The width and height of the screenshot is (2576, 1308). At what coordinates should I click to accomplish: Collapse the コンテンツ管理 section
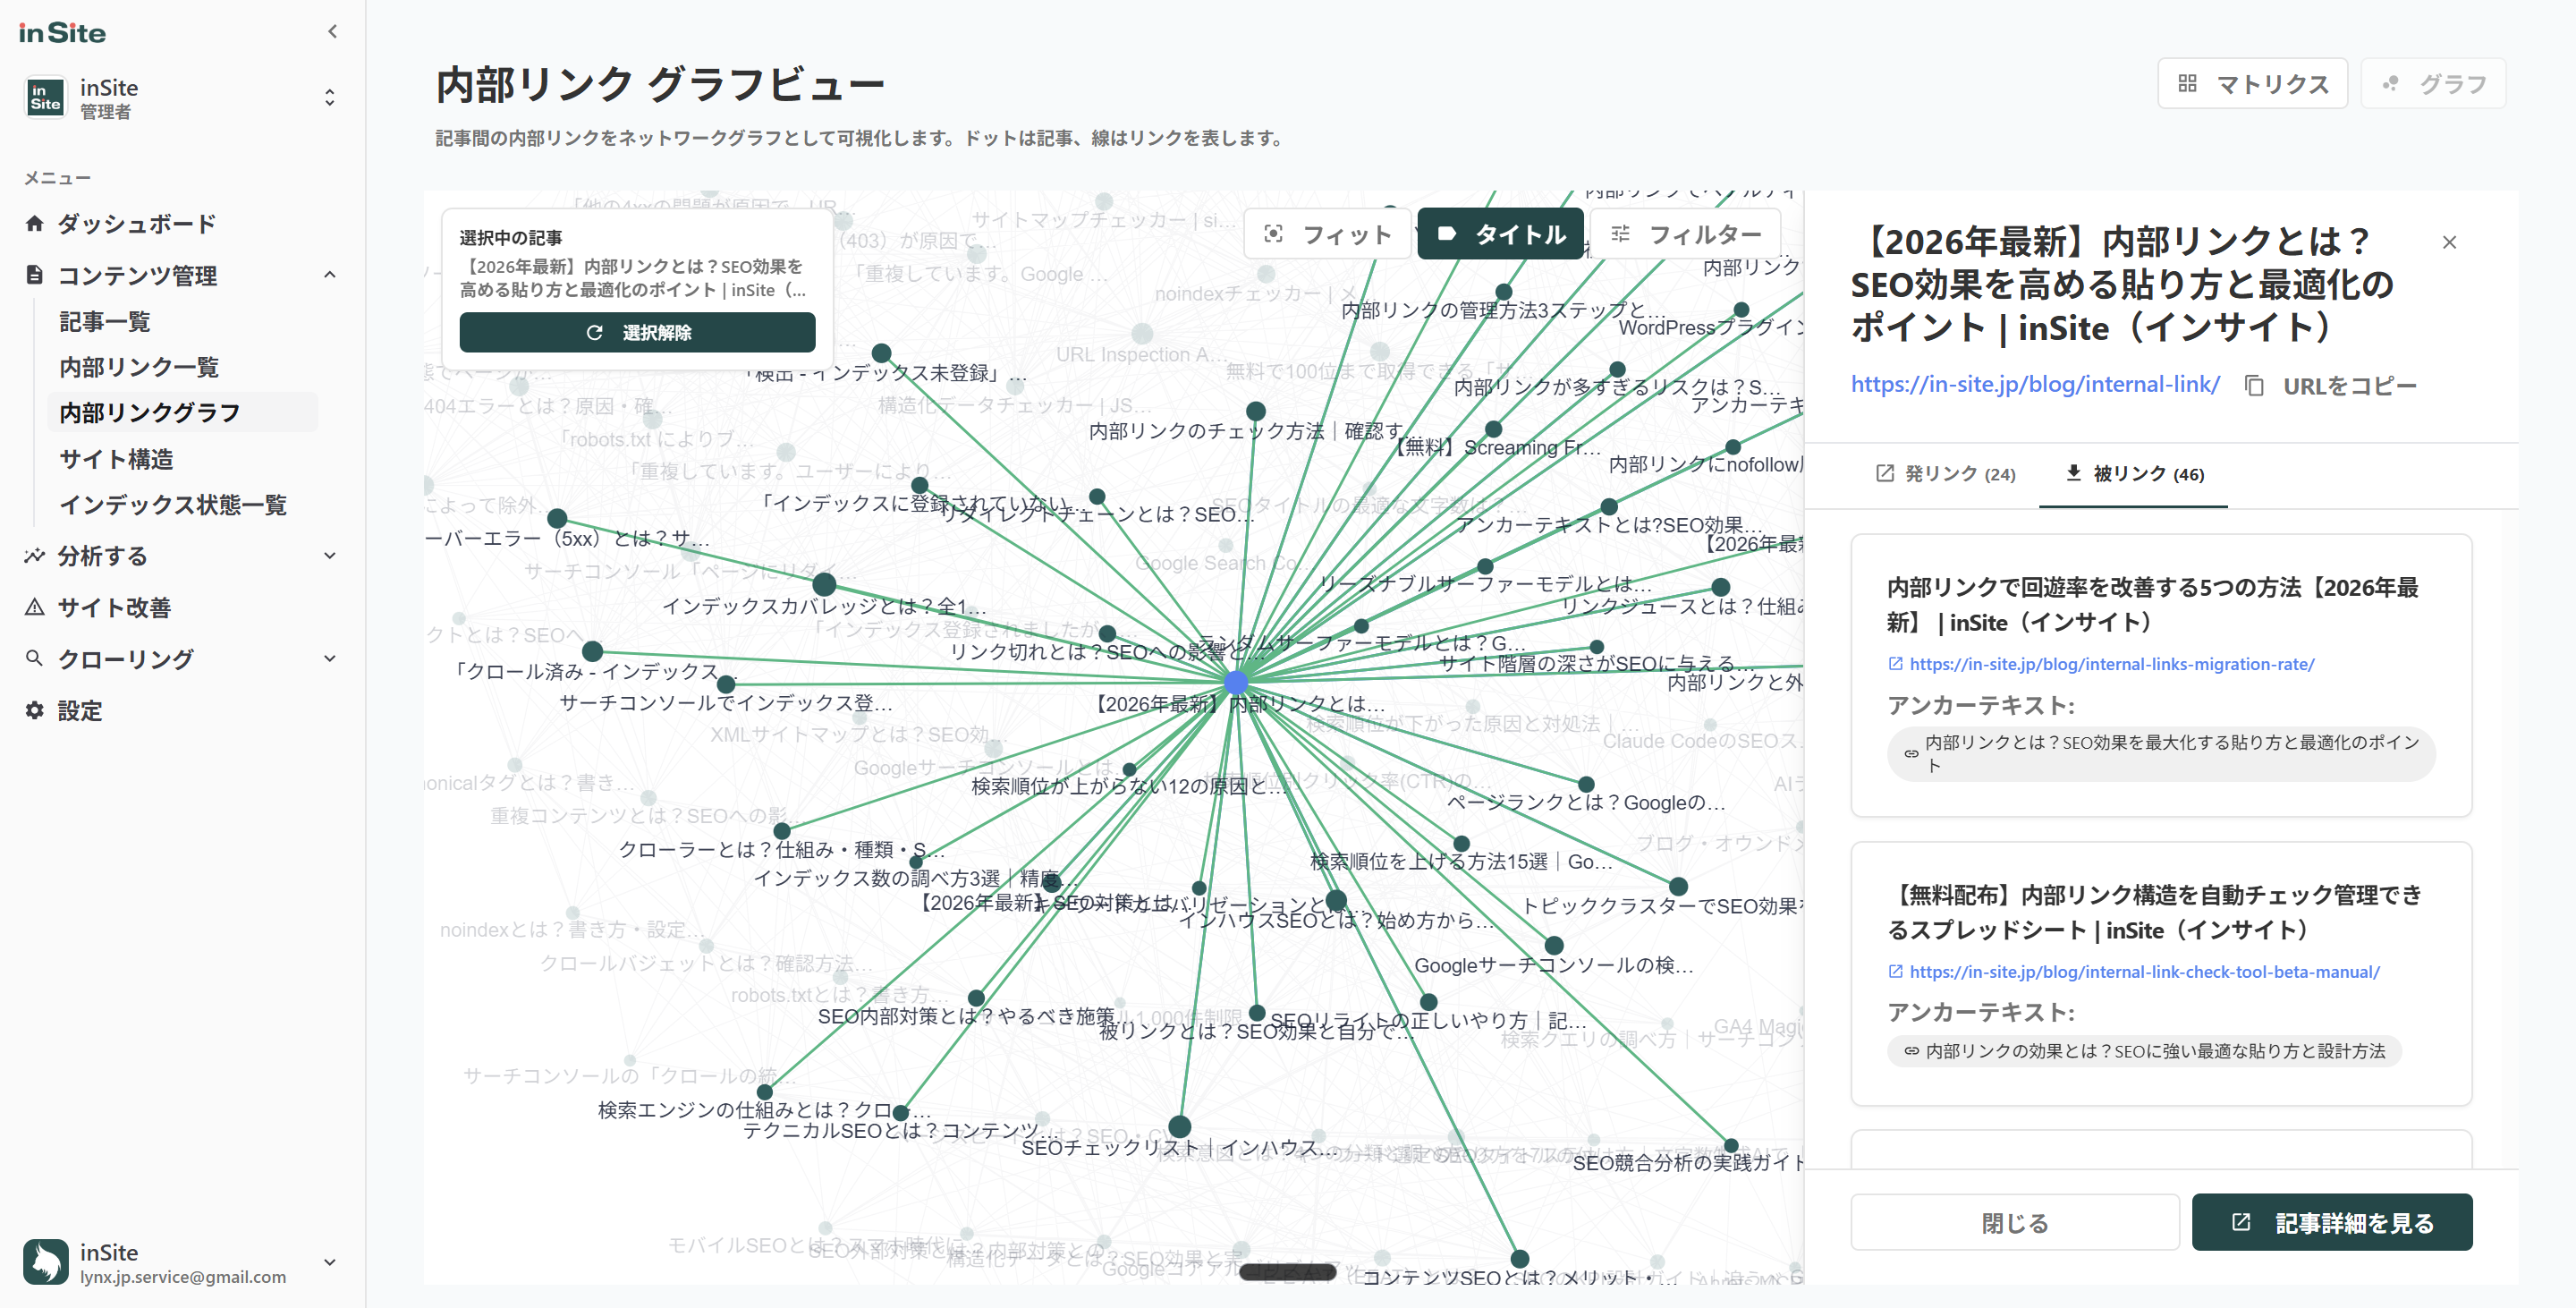(330, 275)
